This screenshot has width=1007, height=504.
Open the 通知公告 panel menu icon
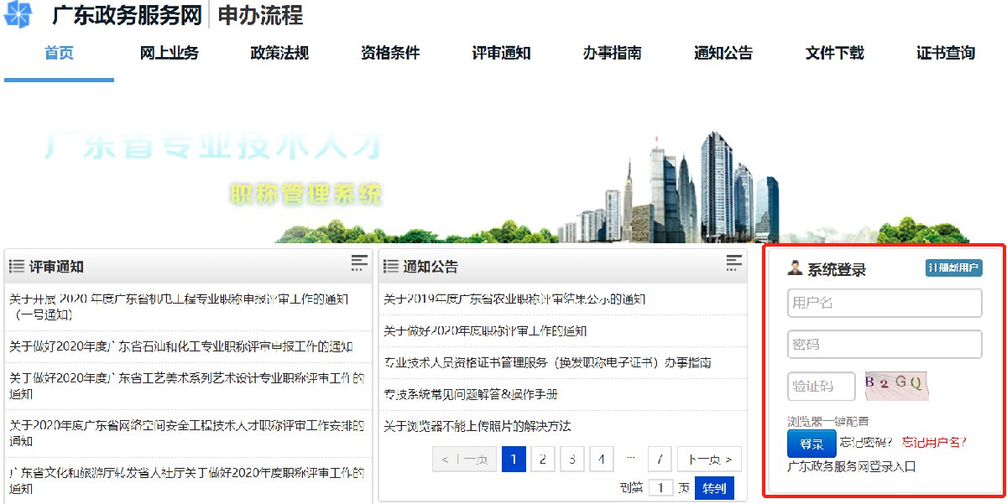tap(734, 263)
